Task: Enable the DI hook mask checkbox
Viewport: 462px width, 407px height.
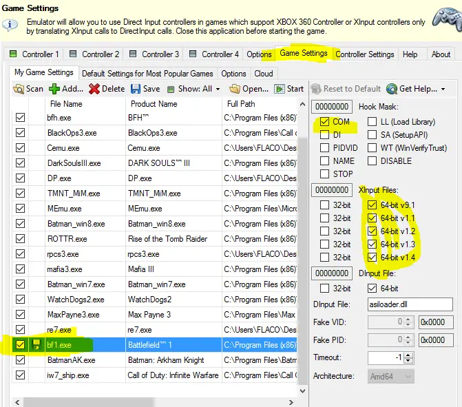Action: pos(324,135)
